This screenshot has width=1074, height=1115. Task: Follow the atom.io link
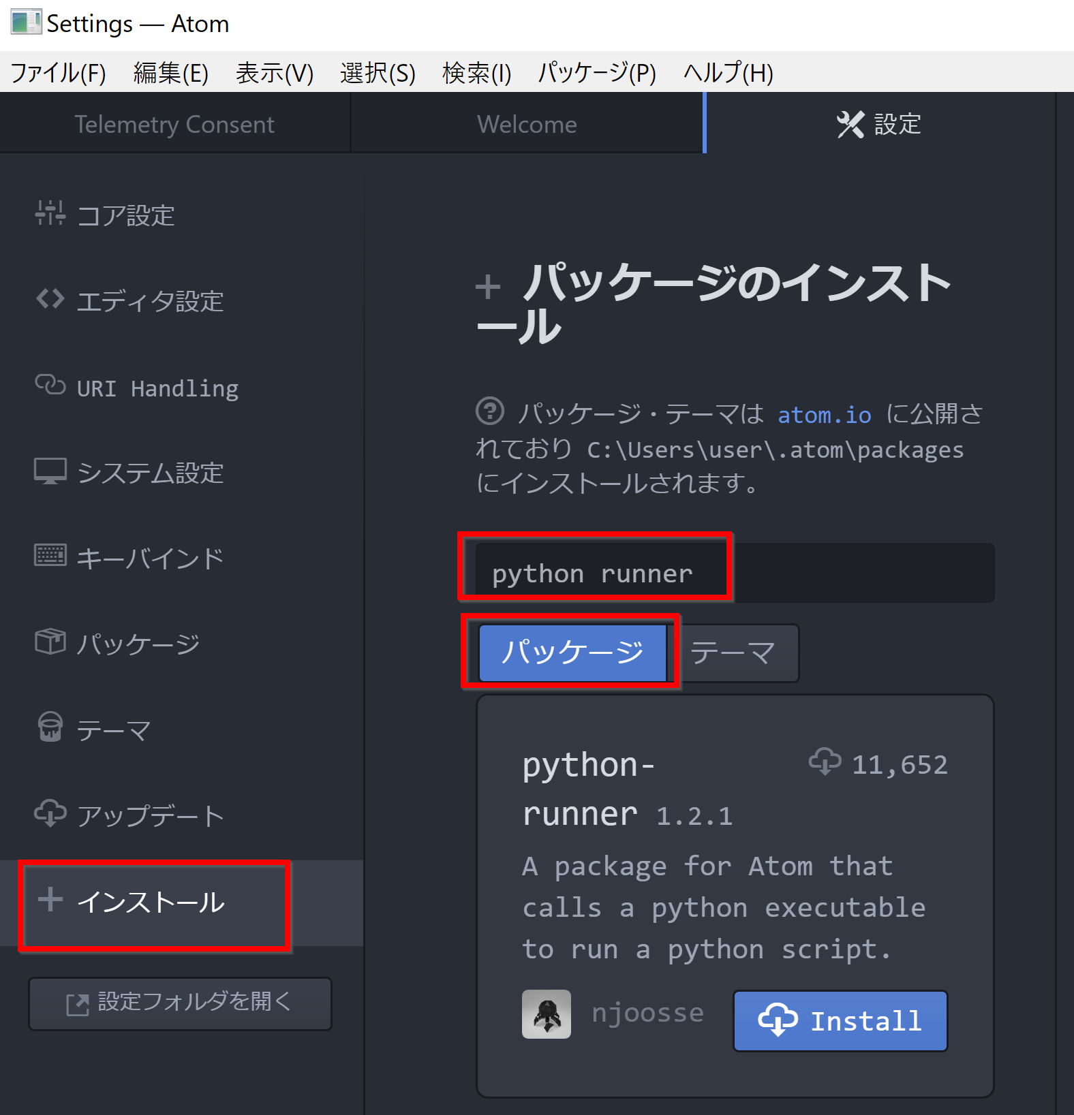click(x=825, y=415)
